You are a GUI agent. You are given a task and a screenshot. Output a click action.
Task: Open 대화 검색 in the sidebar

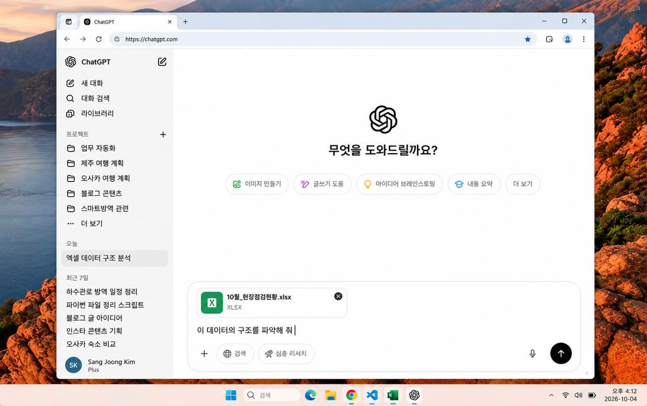115,98
